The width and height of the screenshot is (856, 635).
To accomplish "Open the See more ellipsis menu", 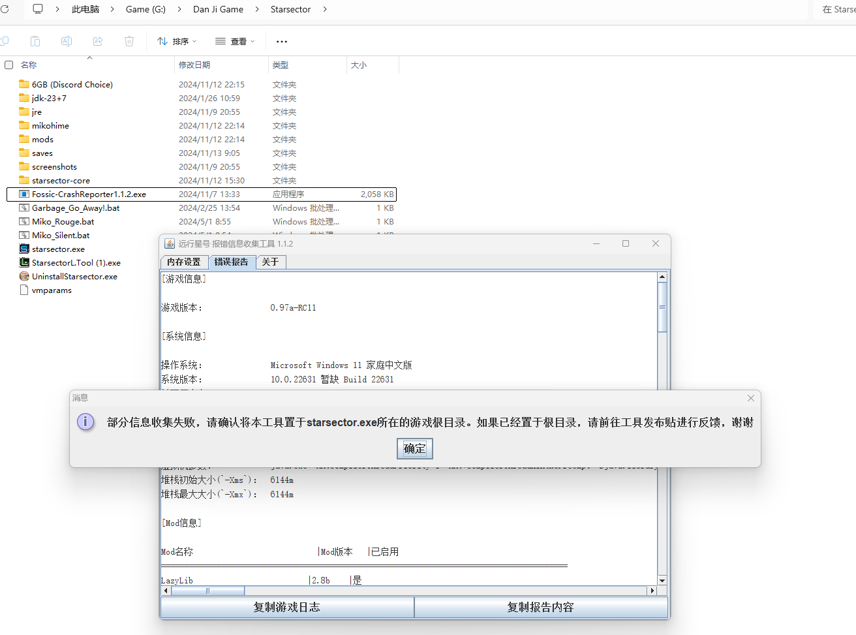I will point(281,41).
